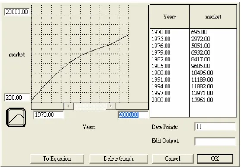Click market value 2972.00

(200, 39)
